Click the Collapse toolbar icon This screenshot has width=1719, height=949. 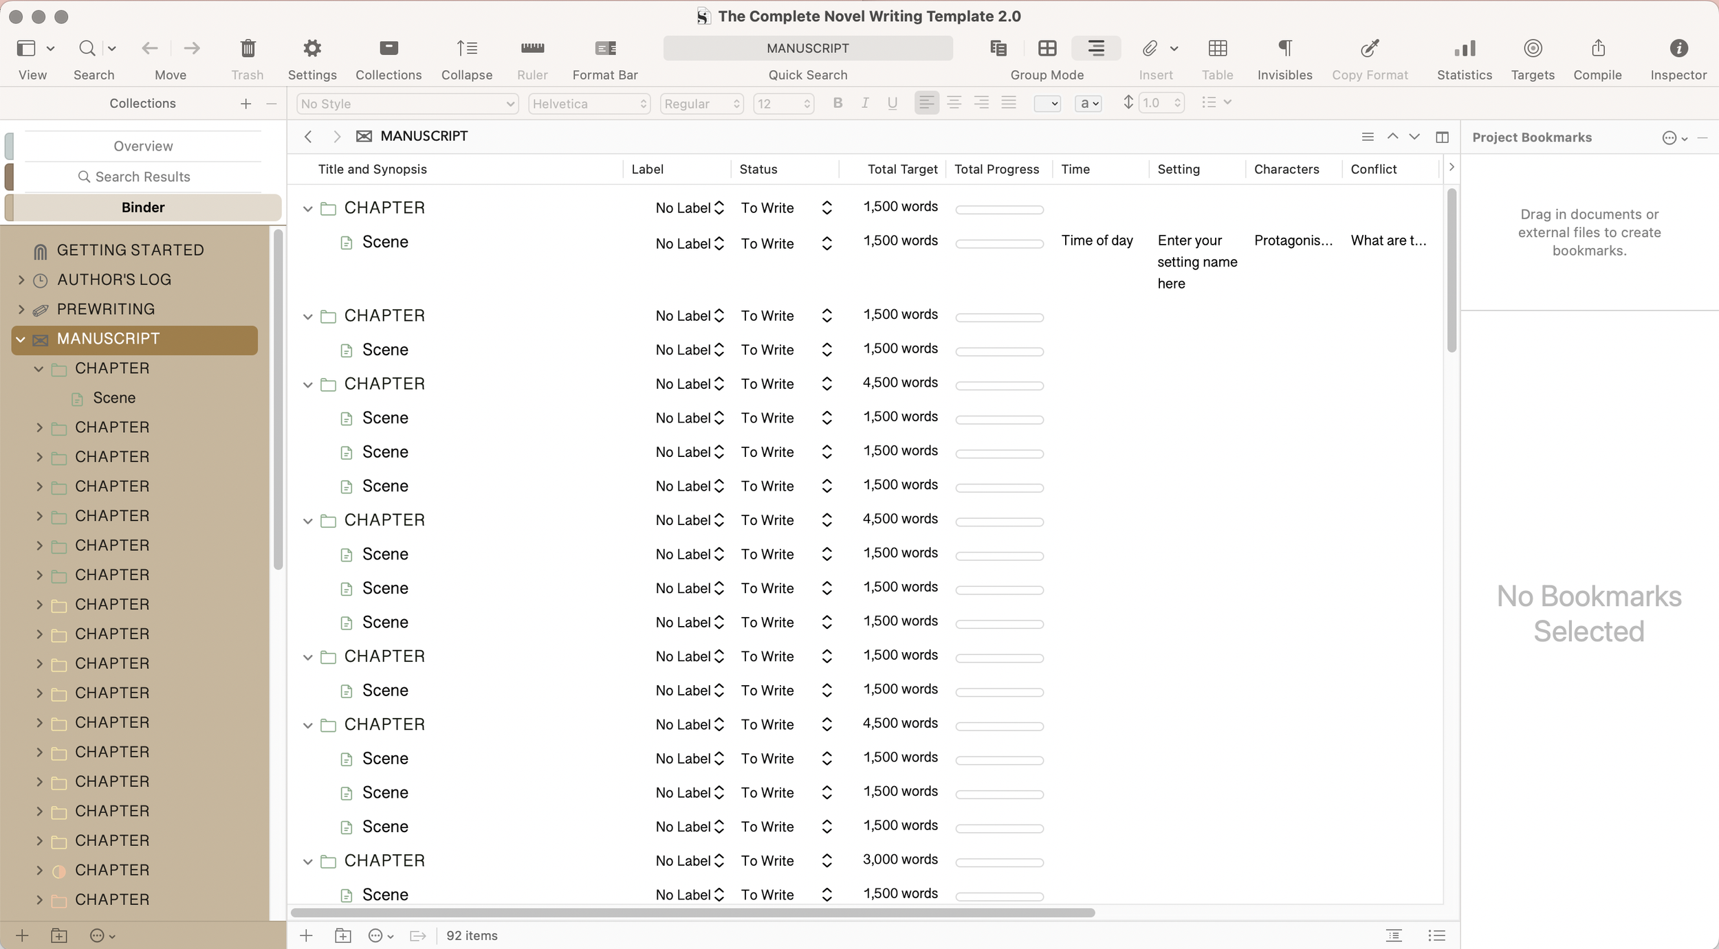466,49
